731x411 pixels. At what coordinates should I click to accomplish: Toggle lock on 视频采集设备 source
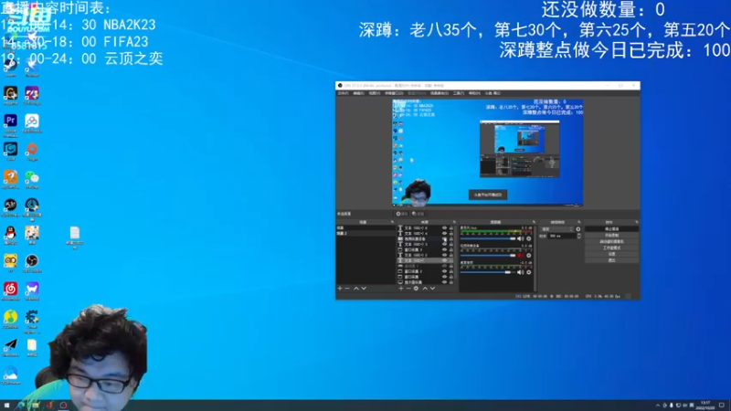[x=451, y=238]
